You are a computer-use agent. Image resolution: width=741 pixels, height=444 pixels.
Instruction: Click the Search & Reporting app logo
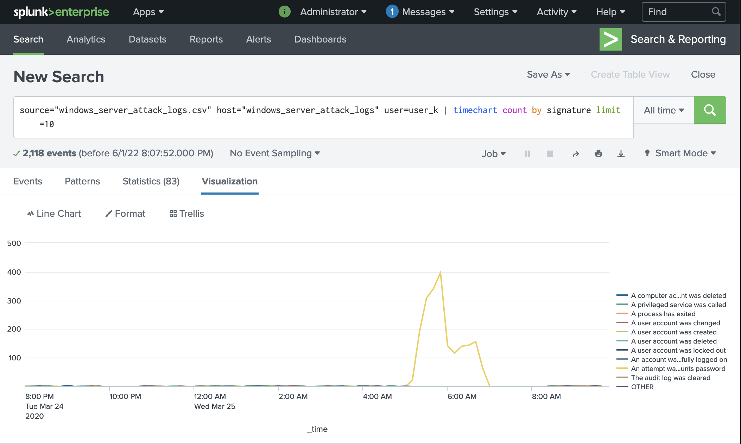pyautogui.click(x=610, y=39)
